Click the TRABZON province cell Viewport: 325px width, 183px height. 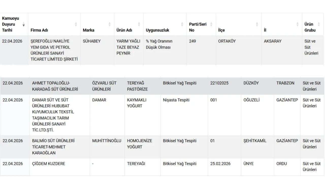(x=285, y=83)
